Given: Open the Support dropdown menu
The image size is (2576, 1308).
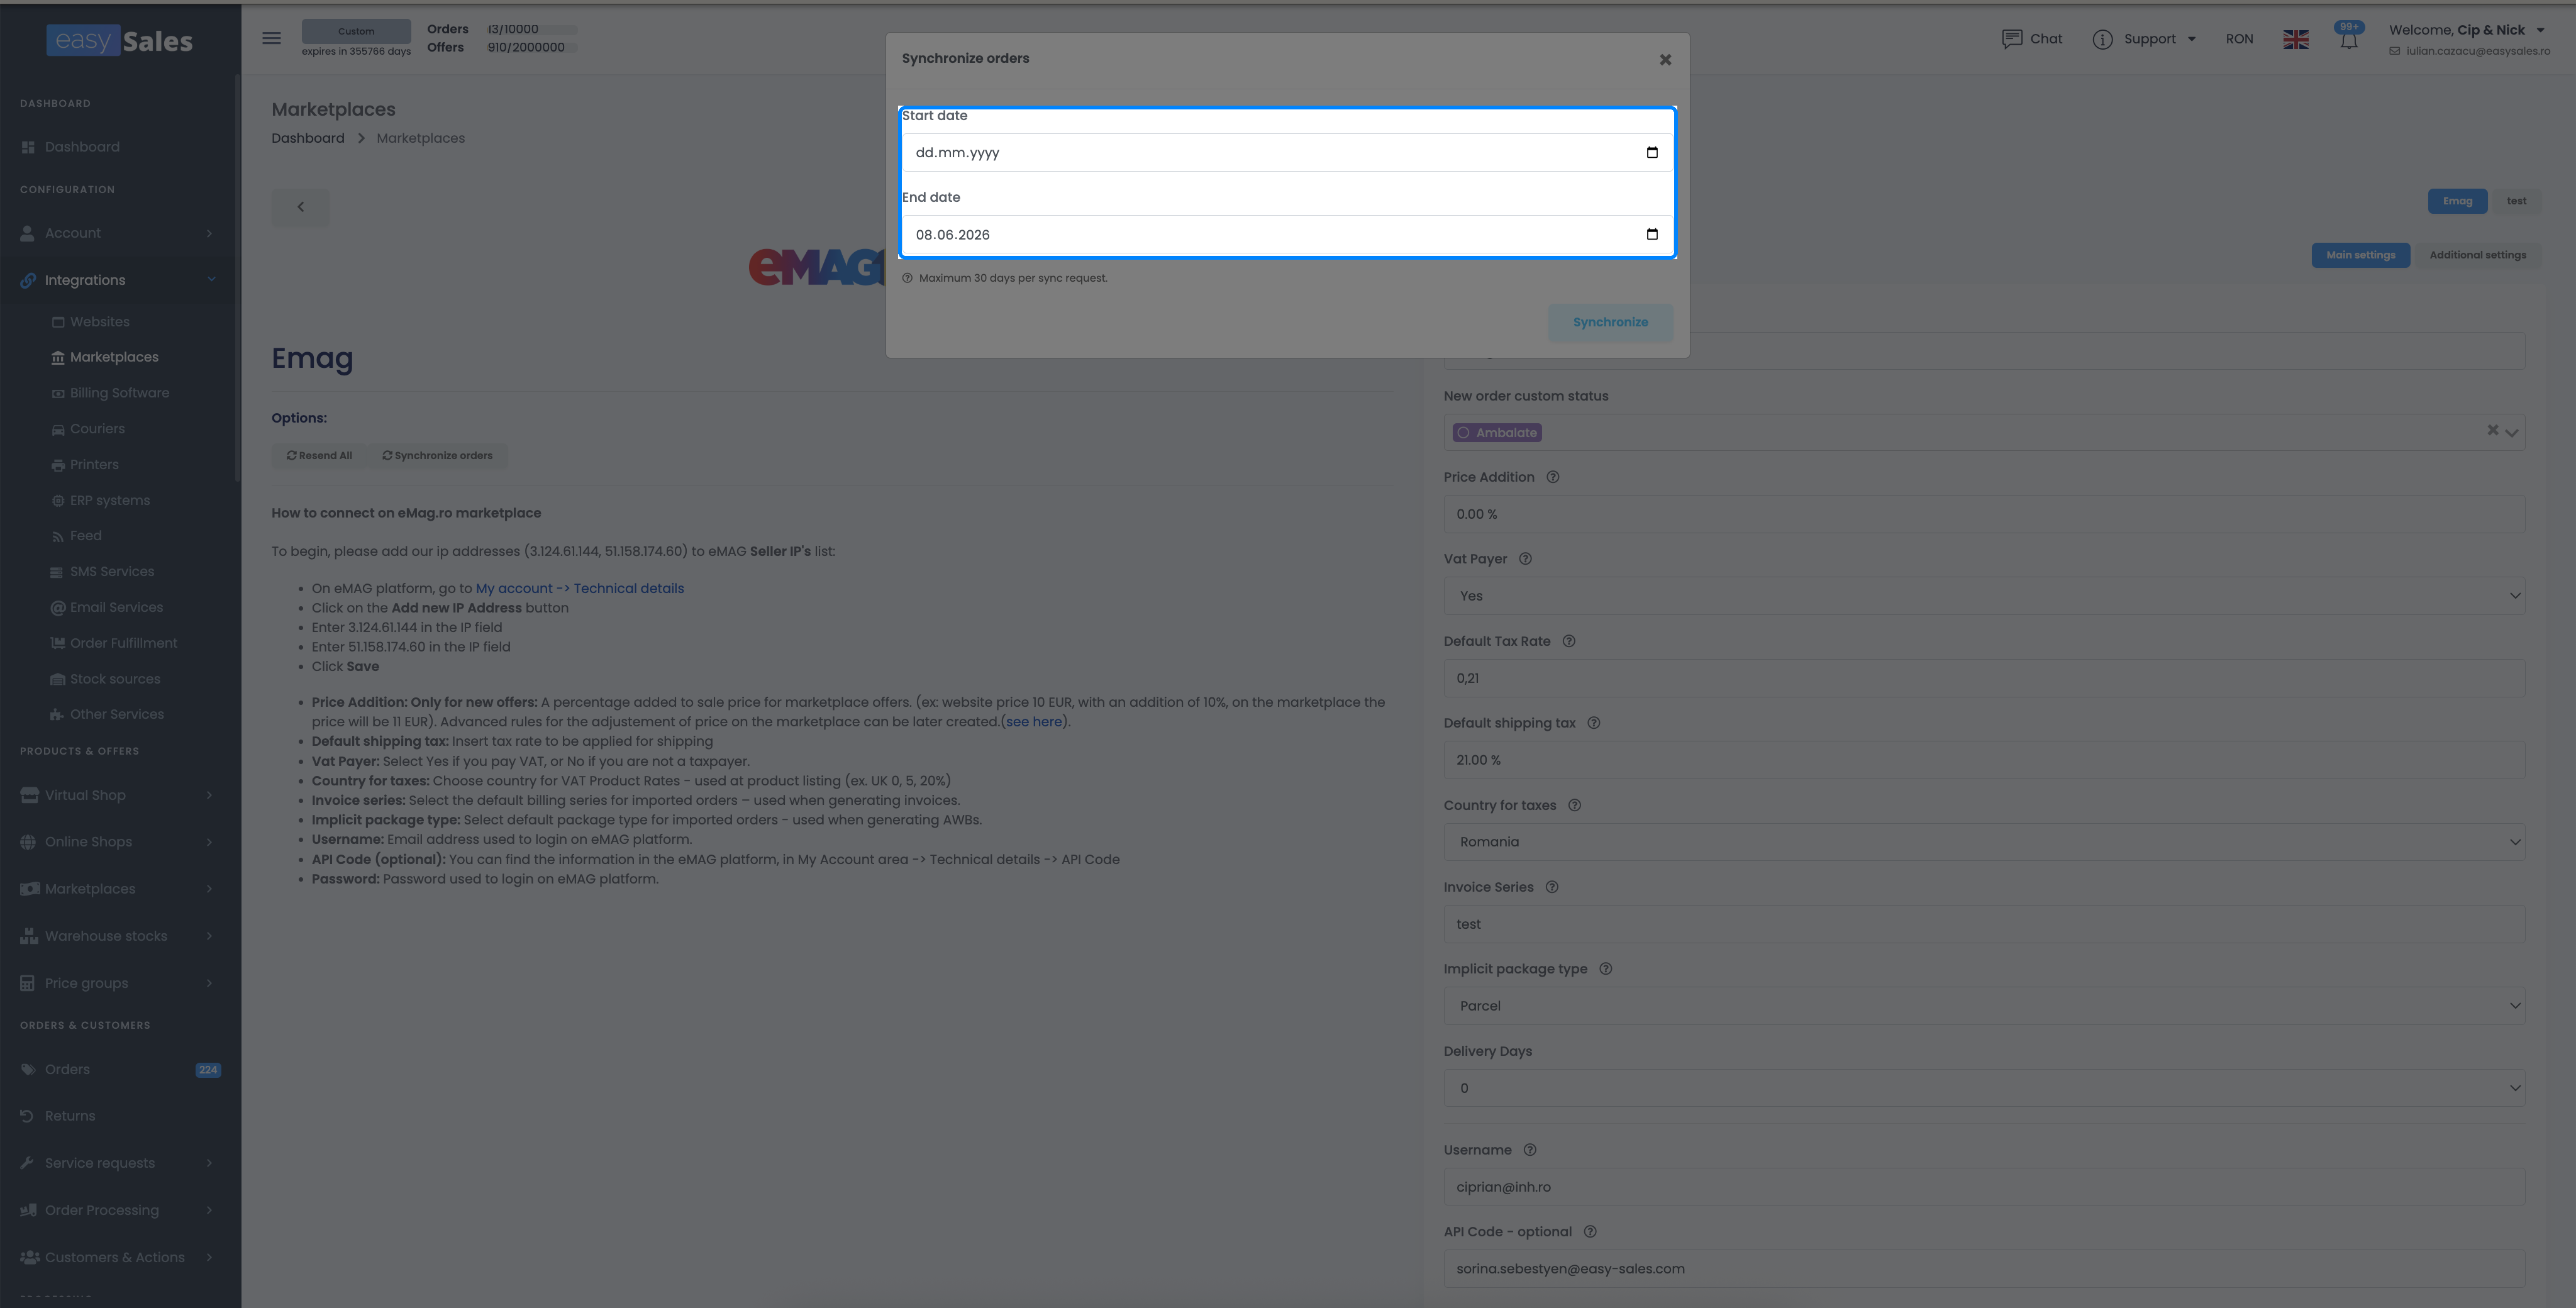Looking at the screenshot, I should (2144, 39).
